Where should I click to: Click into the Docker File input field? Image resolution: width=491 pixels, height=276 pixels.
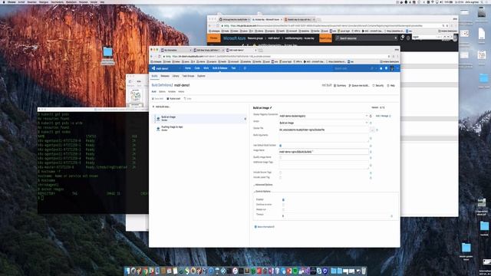[324, 130]
